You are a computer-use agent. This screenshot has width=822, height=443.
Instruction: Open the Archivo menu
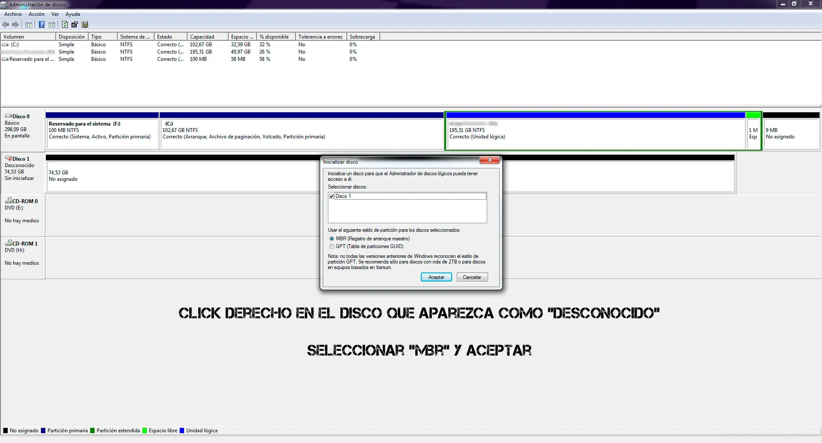[13, 14]
